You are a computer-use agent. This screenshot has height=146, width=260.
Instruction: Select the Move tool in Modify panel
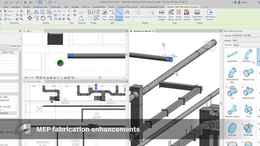[x=30, y=18]
